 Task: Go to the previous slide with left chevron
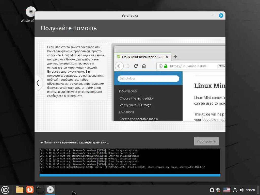point(38,83)
